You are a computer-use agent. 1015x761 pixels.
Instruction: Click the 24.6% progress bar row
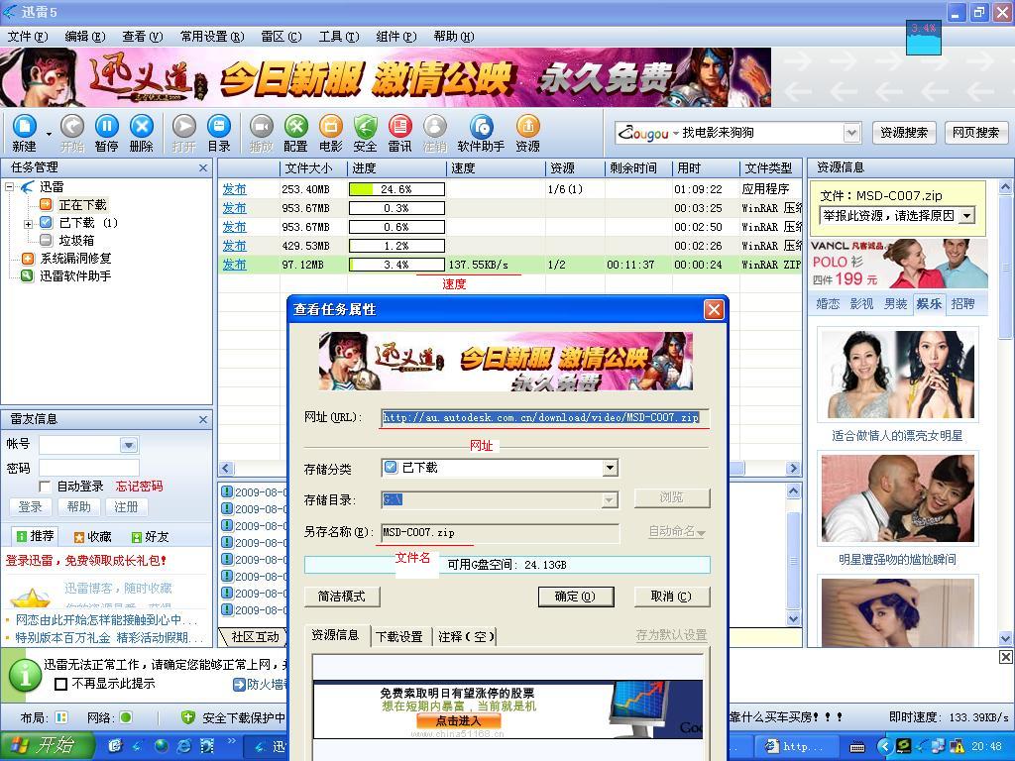click(396, 189)
